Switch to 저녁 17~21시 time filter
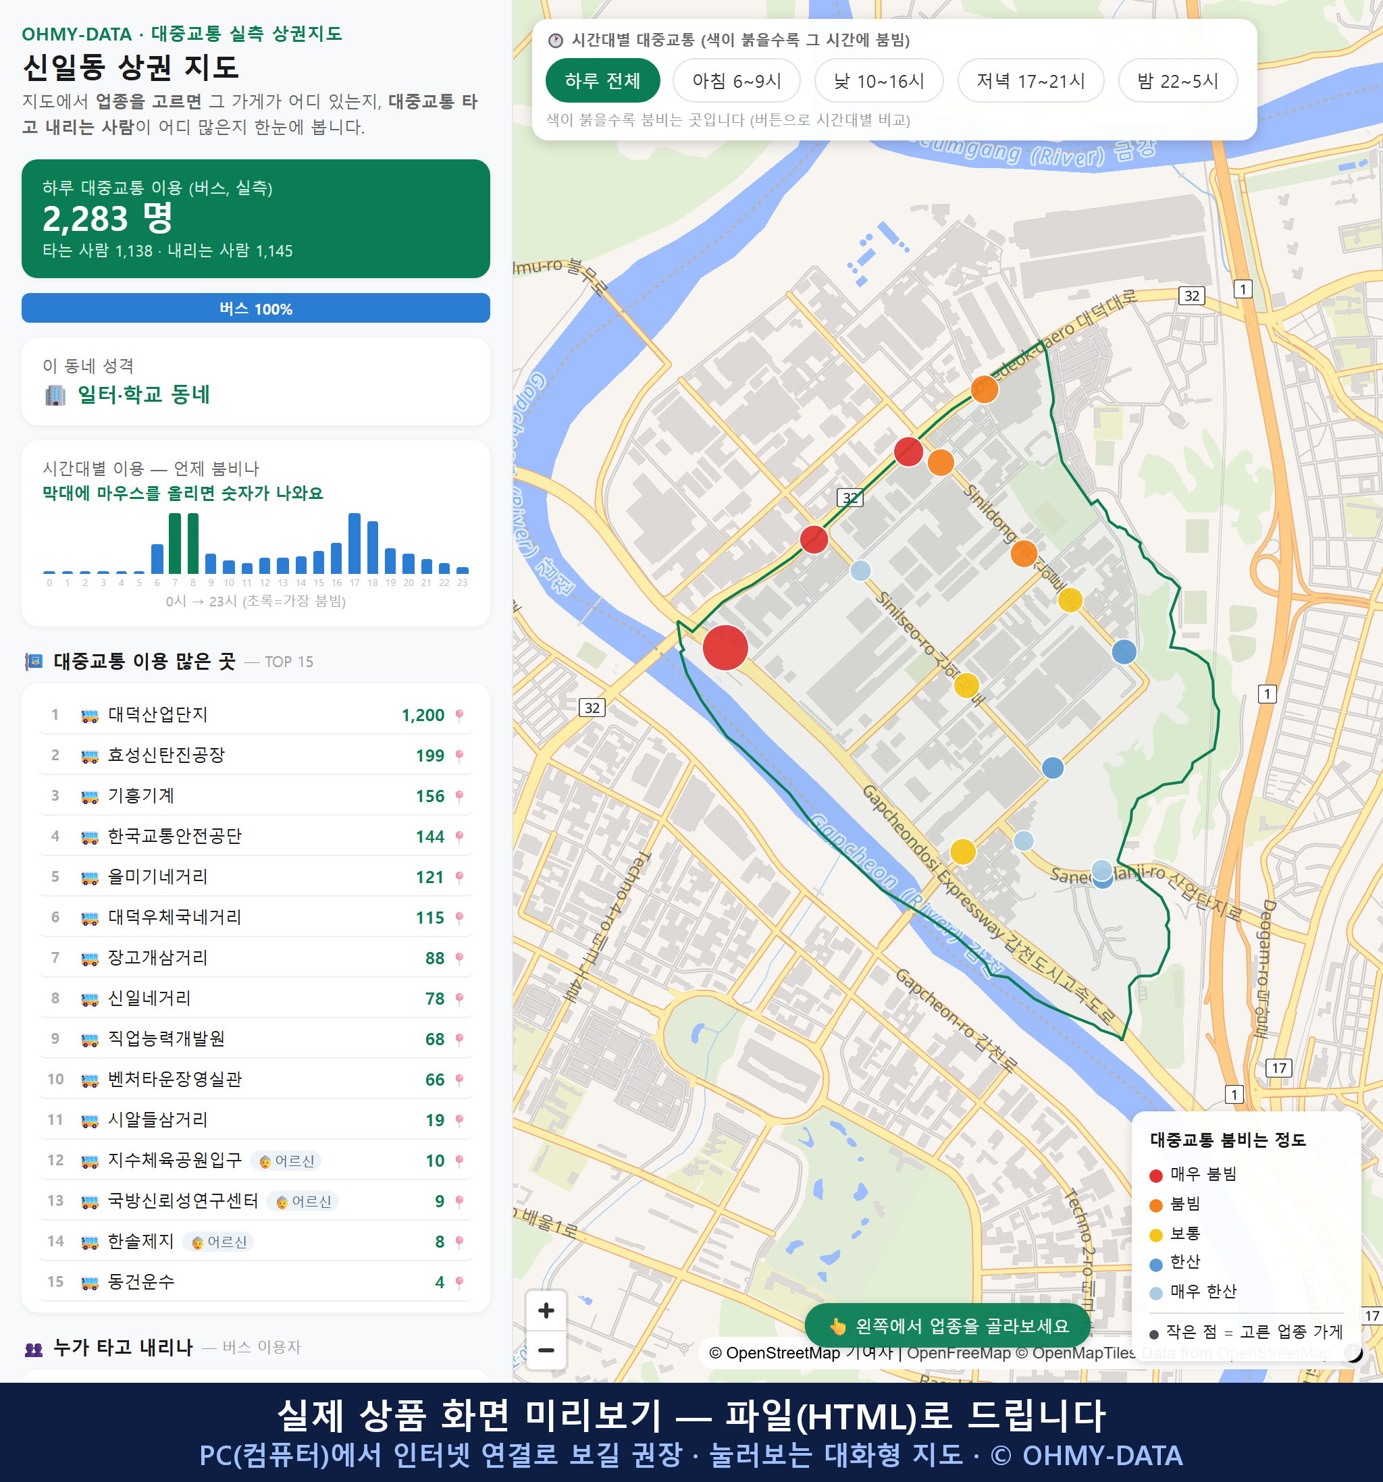The width and height of the screenshot is (1383, 1482). point(1030,80)
